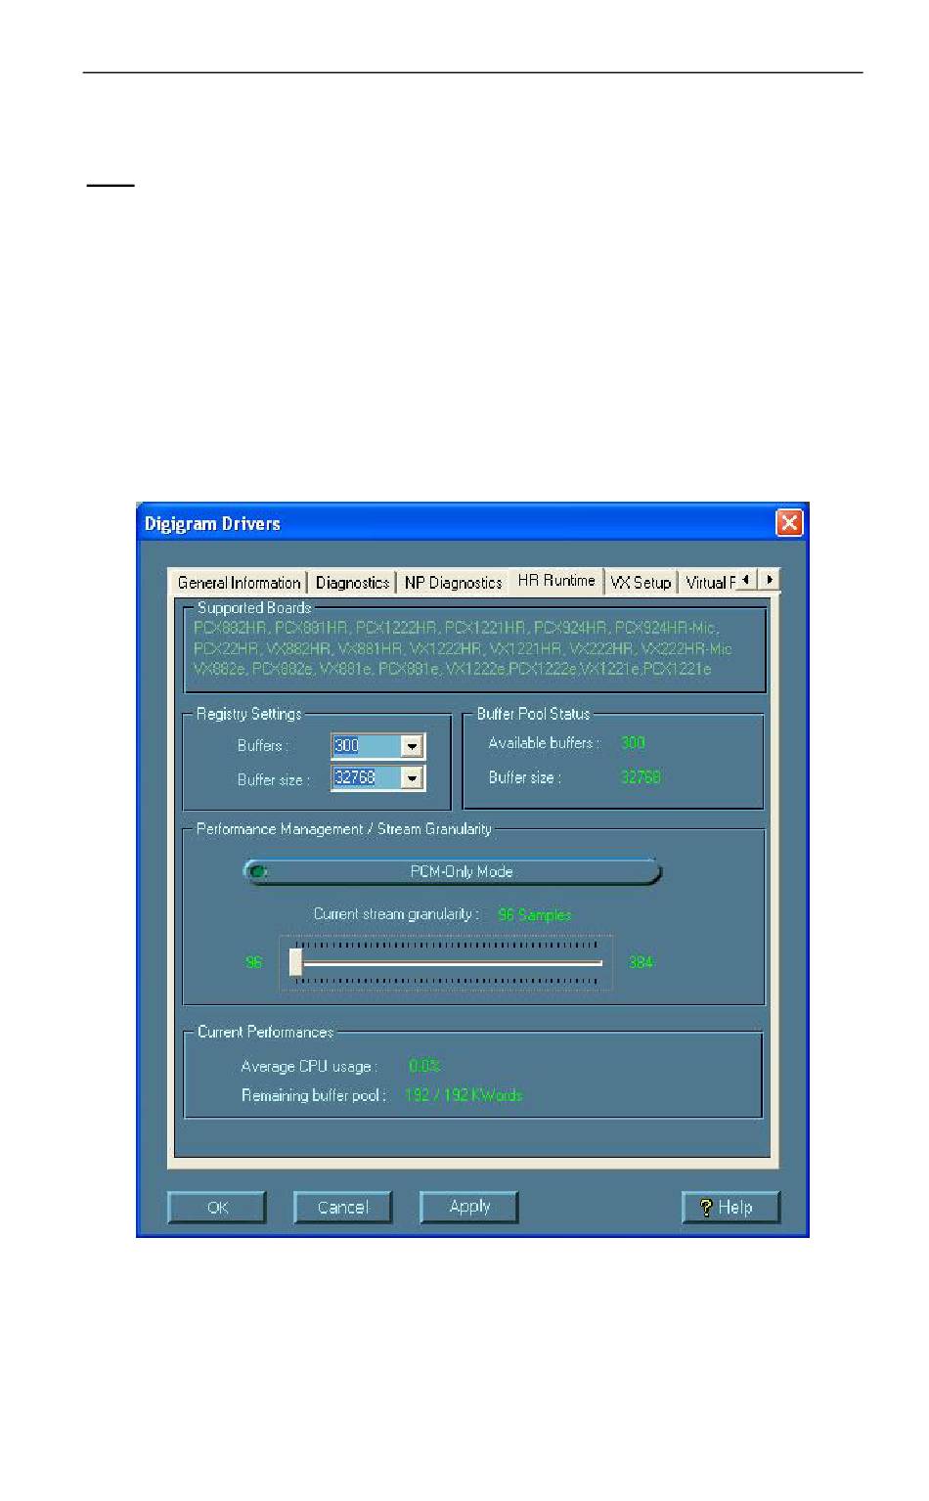Click the Average CPU usage value 0.0%
Screen dimensions: 929x1501
424,1067
